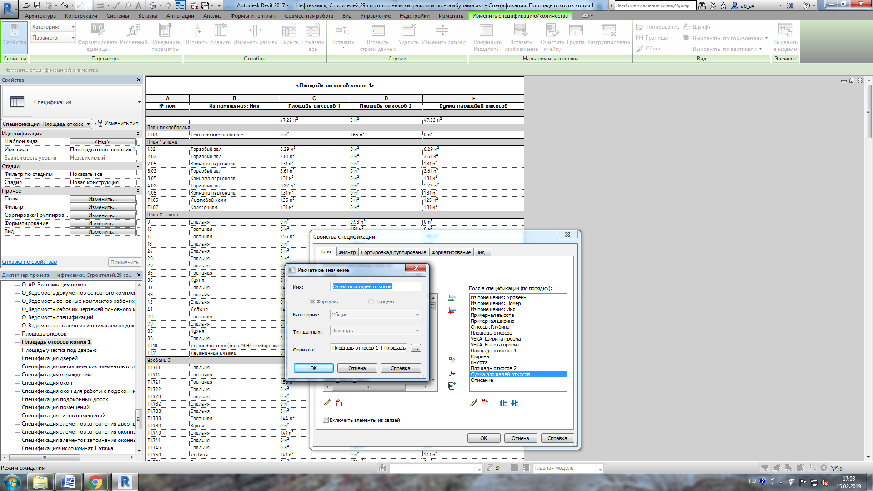This screenshot has width=873, height=491.
Task: Click the fx calculated parameter icon
Action: click(x=452, y=373)
